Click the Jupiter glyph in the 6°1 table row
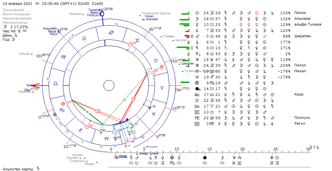Screen dimensions: 332x171 tap(197, 42)
